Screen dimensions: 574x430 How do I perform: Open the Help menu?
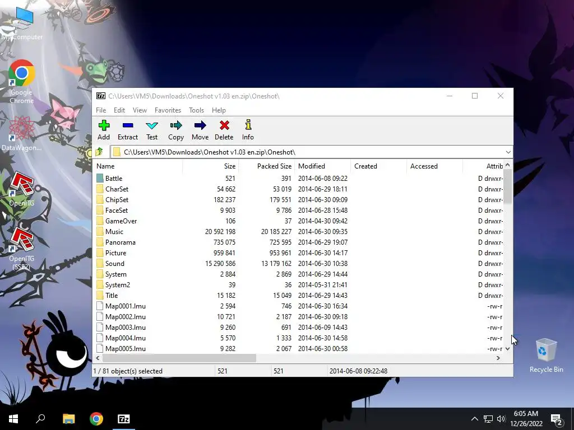click(x=219, y=110)
